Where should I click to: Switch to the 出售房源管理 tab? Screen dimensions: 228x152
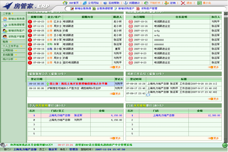104,8
